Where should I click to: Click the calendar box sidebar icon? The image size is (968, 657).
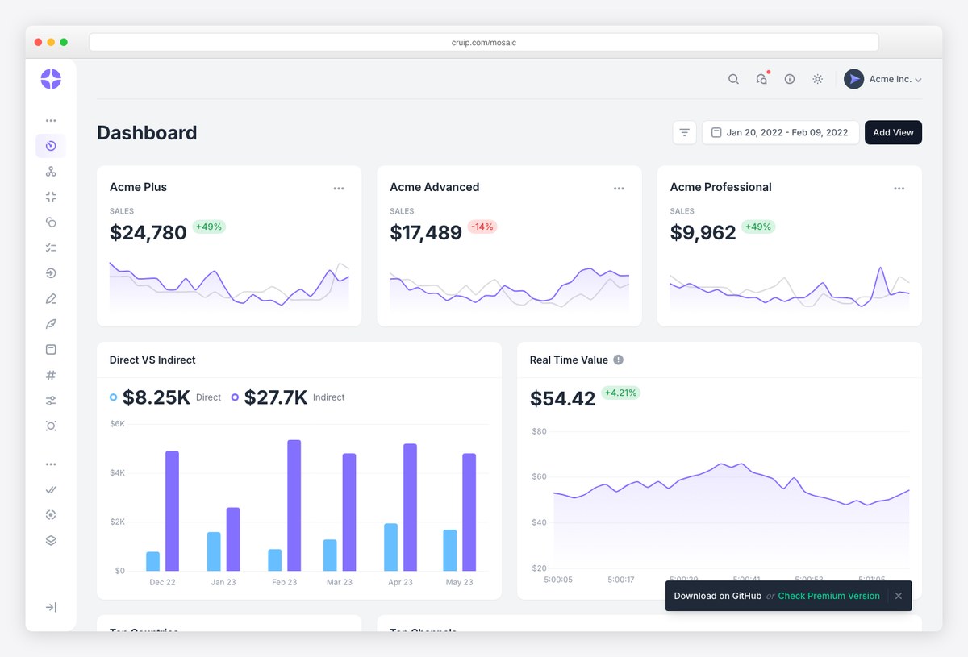51,350
